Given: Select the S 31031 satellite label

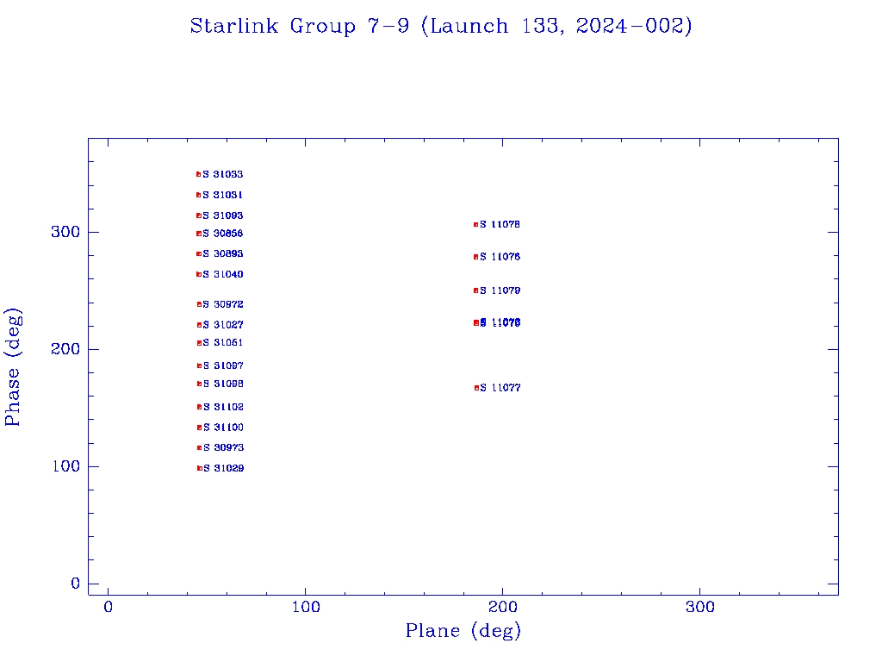Looking at the screenshot, I should [223, 195].
